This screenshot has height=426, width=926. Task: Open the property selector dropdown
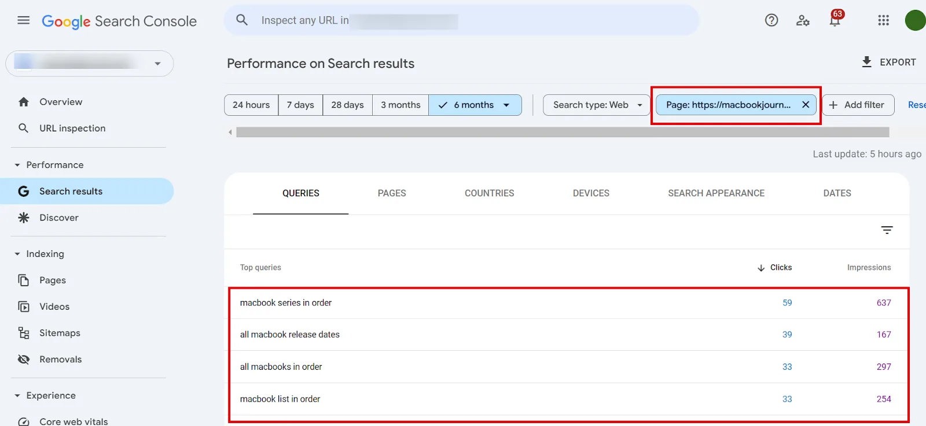pyautogui.click(x=90, y=64)
